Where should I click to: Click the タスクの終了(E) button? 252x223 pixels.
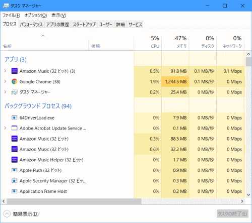[232, 214]
